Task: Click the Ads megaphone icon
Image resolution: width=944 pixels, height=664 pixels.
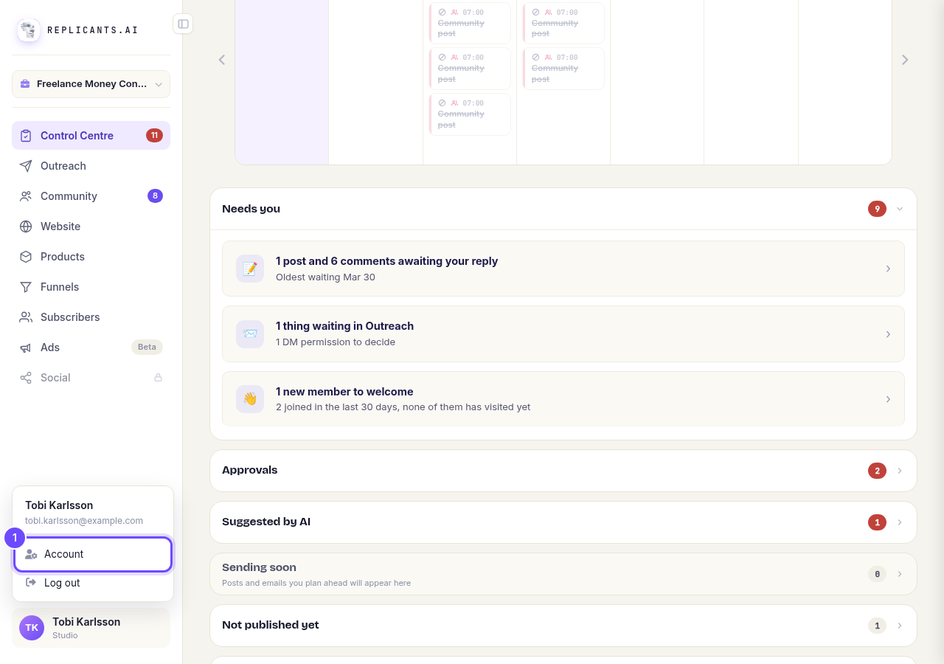Action: [26, 347]
